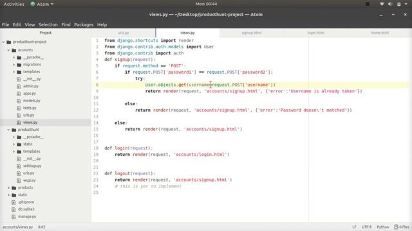Click the apps.py file icon
Viewport: 412px width, 231px height.
(x=19, y=94)
